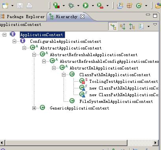
Task: Click the ConfigurableApplicationContext interface icon
Action: click(22, 41)
